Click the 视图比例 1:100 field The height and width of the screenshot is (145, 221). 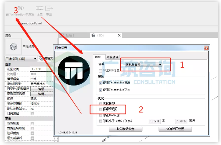coord(41,69)
